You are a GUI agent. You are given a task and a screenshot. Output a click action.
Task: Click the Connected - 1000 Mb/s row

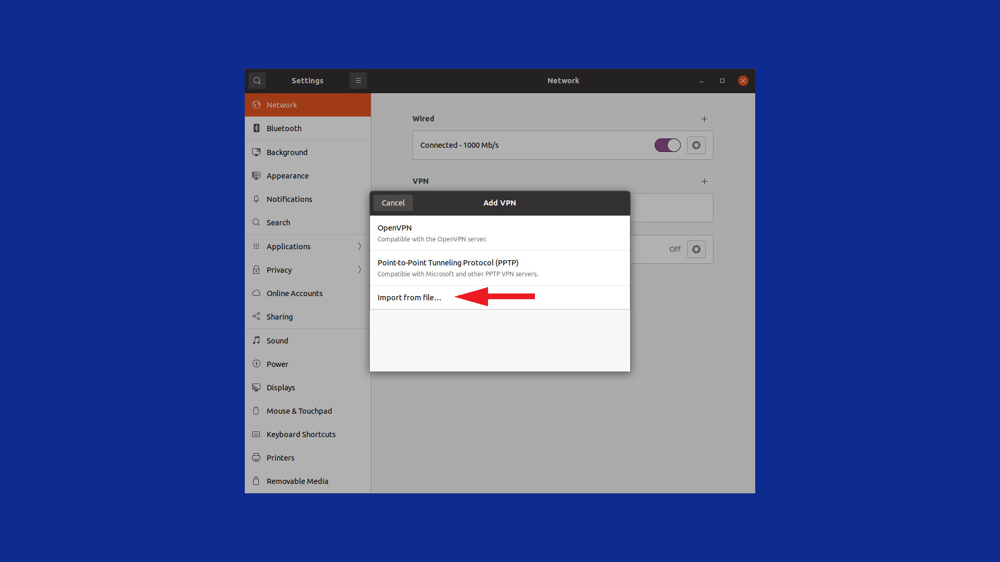562,145
